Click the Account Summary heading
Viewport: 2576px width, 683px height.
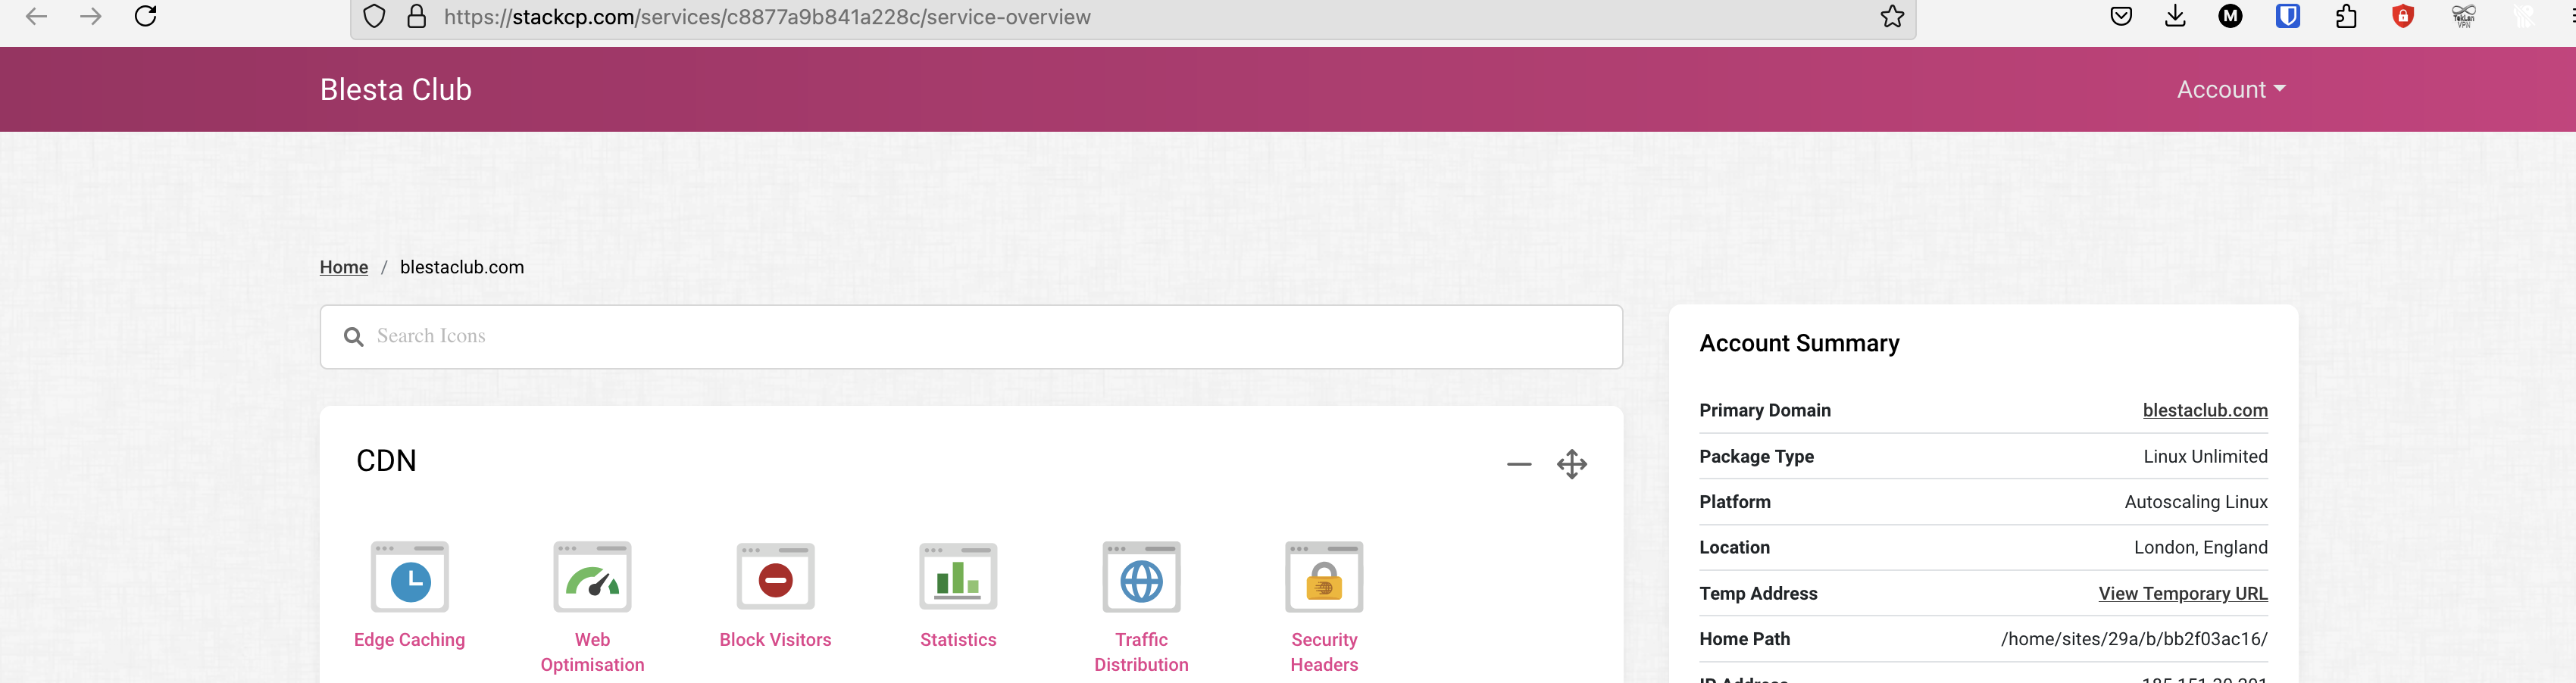[1799, 343]
